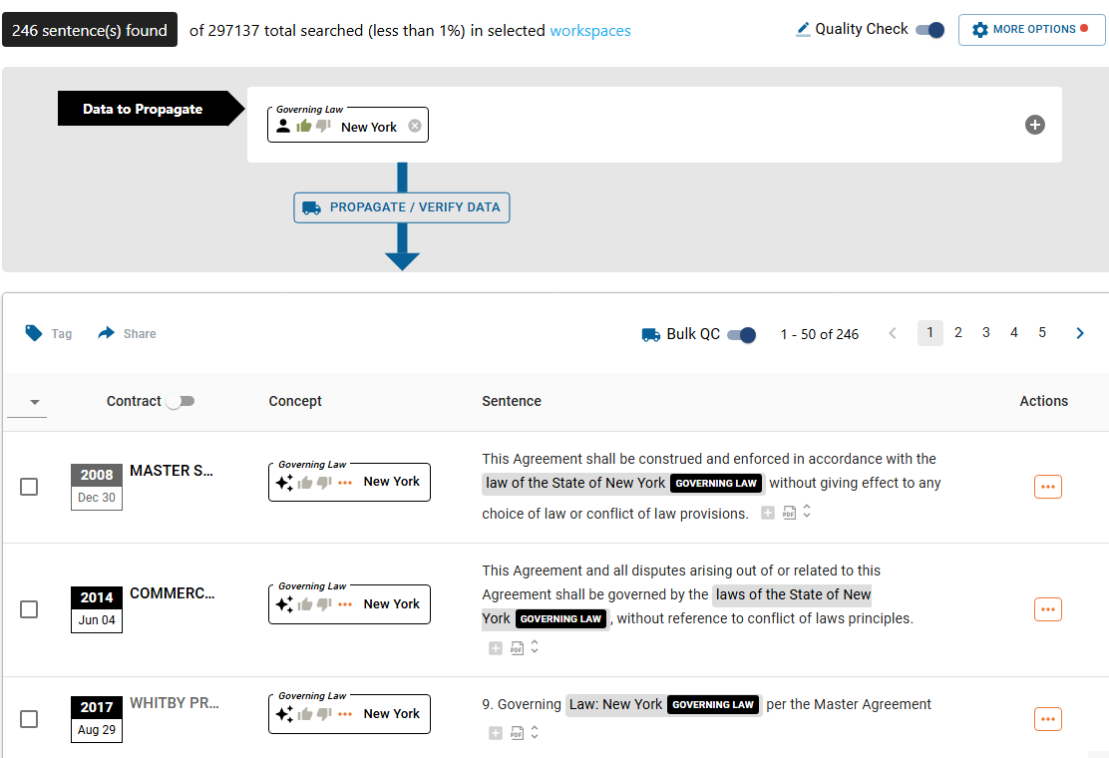Click the Propagate / Verify Data button
The image size is (1109, 758).
click(x=401, y=207)
